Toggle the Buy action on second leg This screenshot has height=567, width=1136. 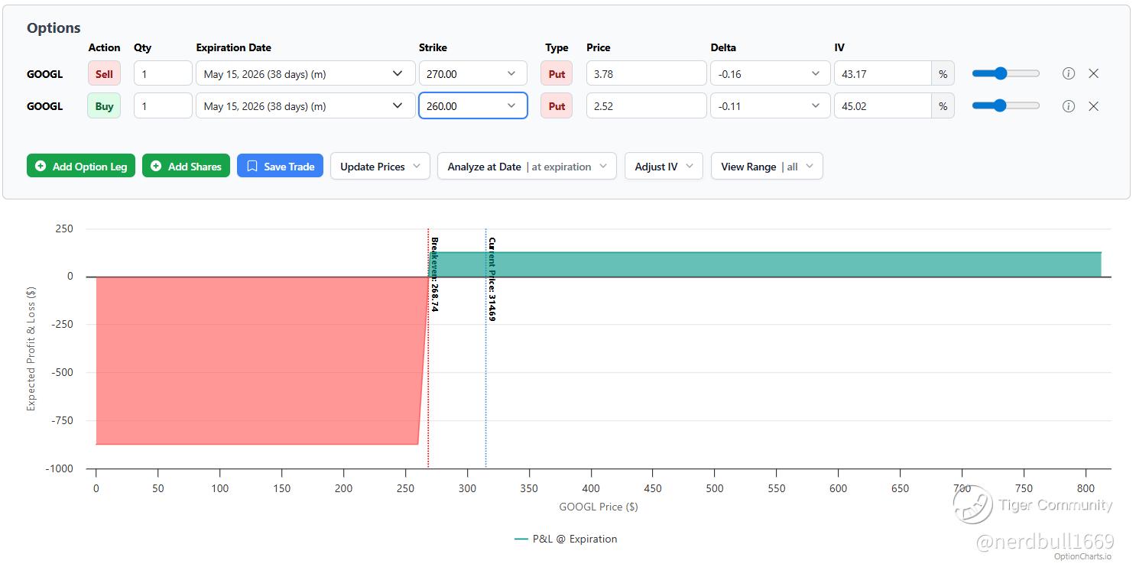(x=104, y=106)
